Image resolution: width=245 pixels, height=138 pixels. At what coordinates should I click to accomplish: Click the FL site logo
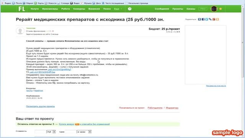(21, 9)
